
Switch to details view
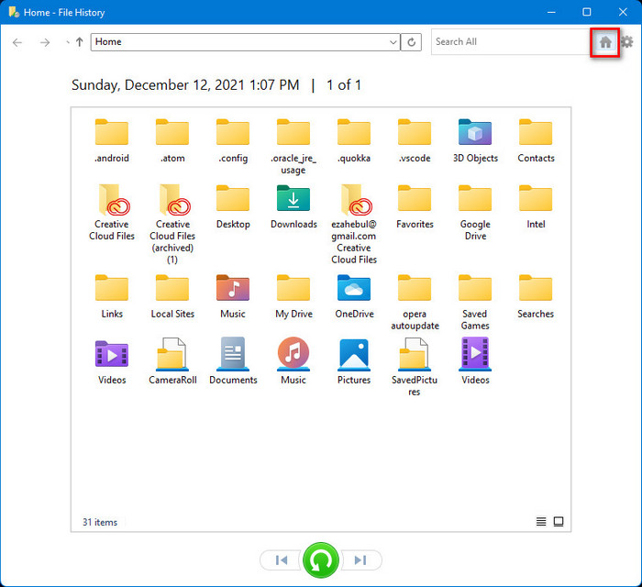(541, 521)
